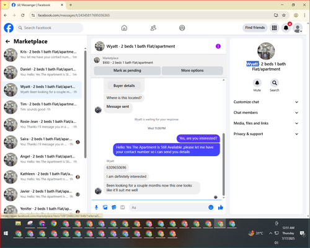This screenshot has height=248, width=310.
Task: Click the browser reload button
Action: (23, 15)
